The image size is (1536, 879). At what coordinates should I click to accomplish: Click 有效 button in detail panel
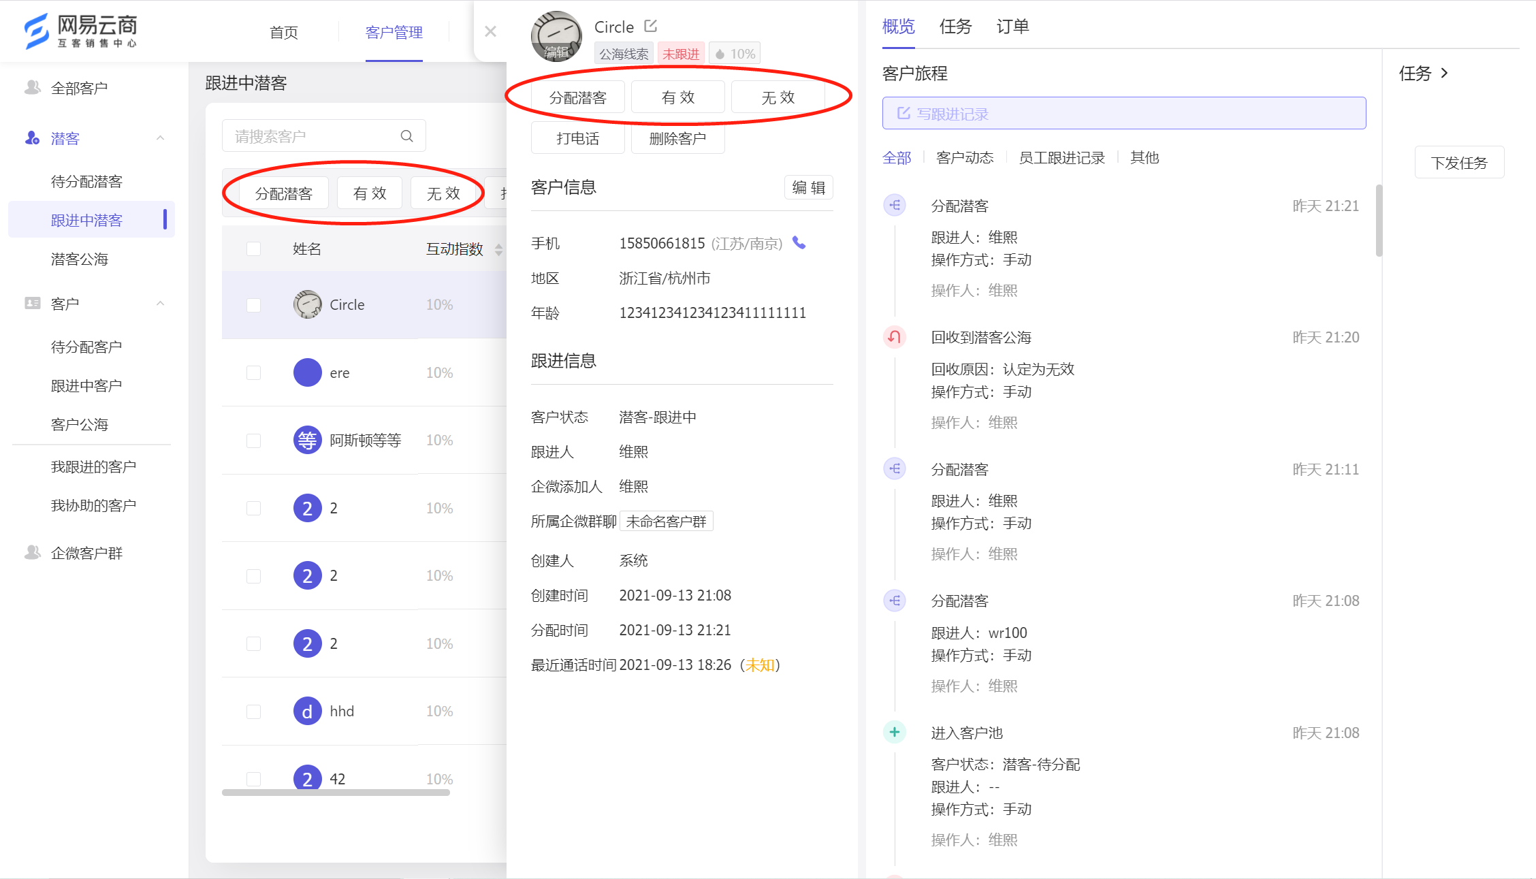(x=677, y=97)
